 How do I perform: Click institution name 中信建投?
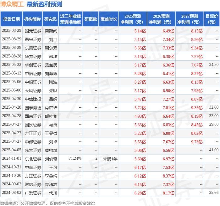[33, 99]
